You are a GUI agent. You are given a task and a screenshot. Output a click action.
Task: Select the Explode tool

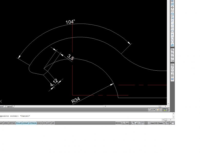pos(172,45)
